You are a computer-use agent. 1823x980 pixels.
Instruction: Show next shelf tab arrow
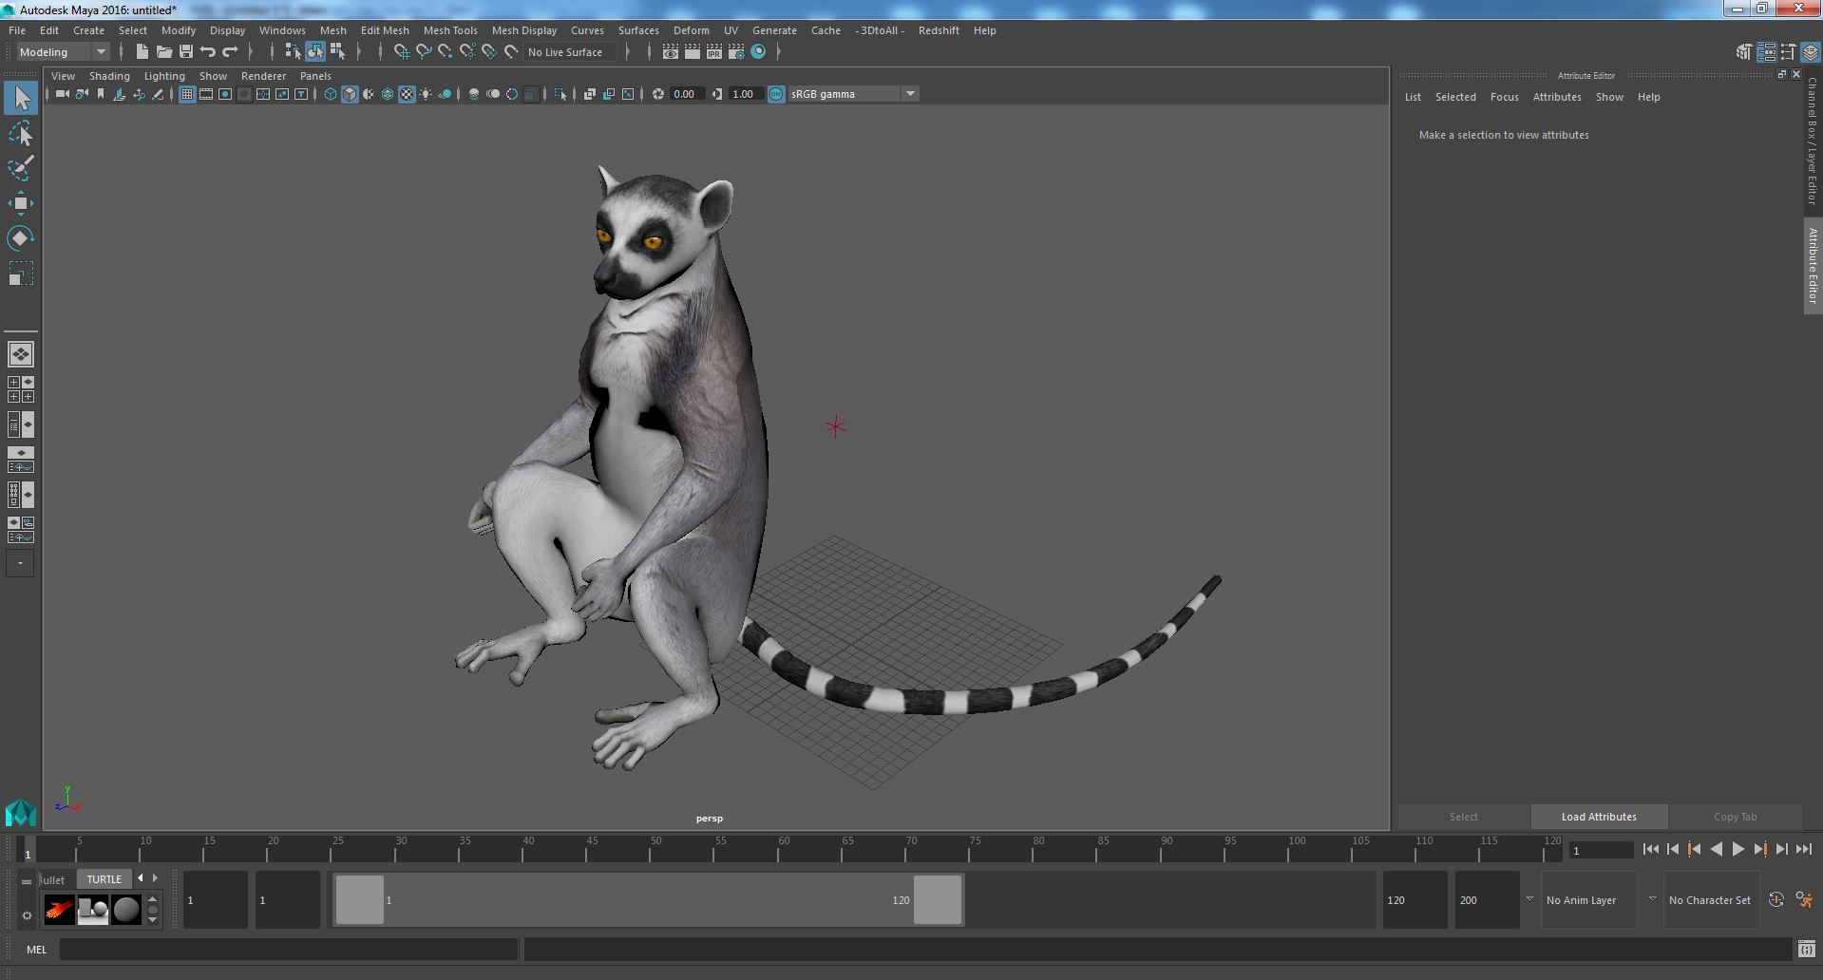click(x=156, y=878)
